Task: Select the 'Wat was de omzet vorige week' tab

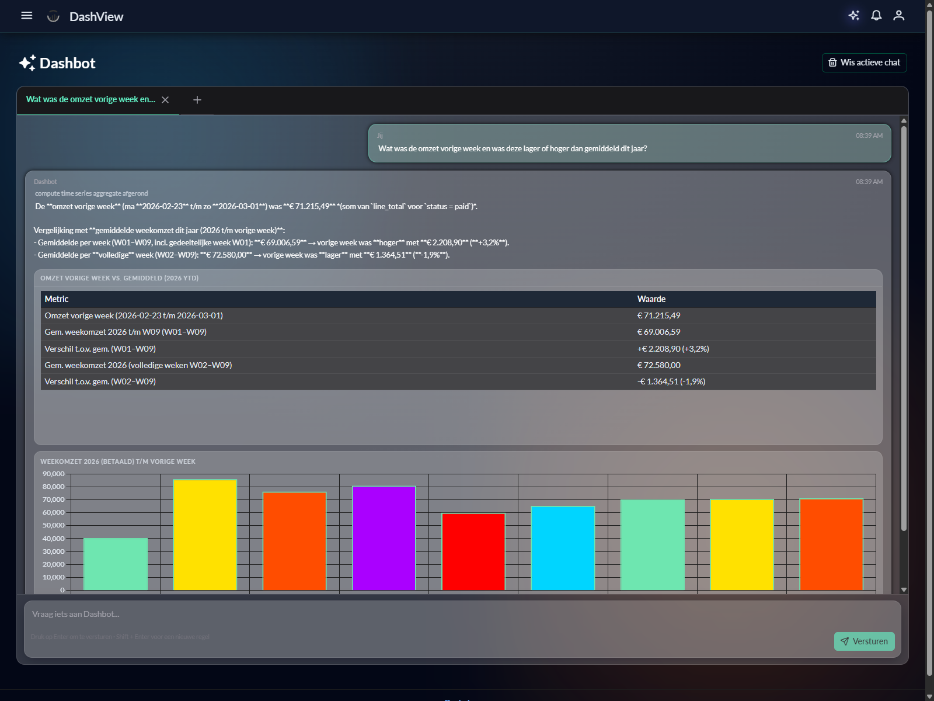Action: (x=90, y=100)
